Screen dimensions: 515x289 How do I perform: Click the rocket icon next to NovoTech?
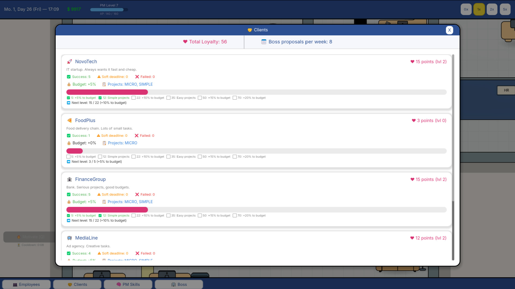[70, 61]
